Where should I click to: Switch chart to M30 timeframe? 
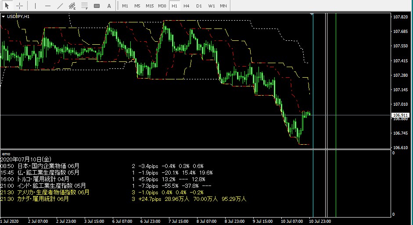pyautogui.click(x=162, y=6)
